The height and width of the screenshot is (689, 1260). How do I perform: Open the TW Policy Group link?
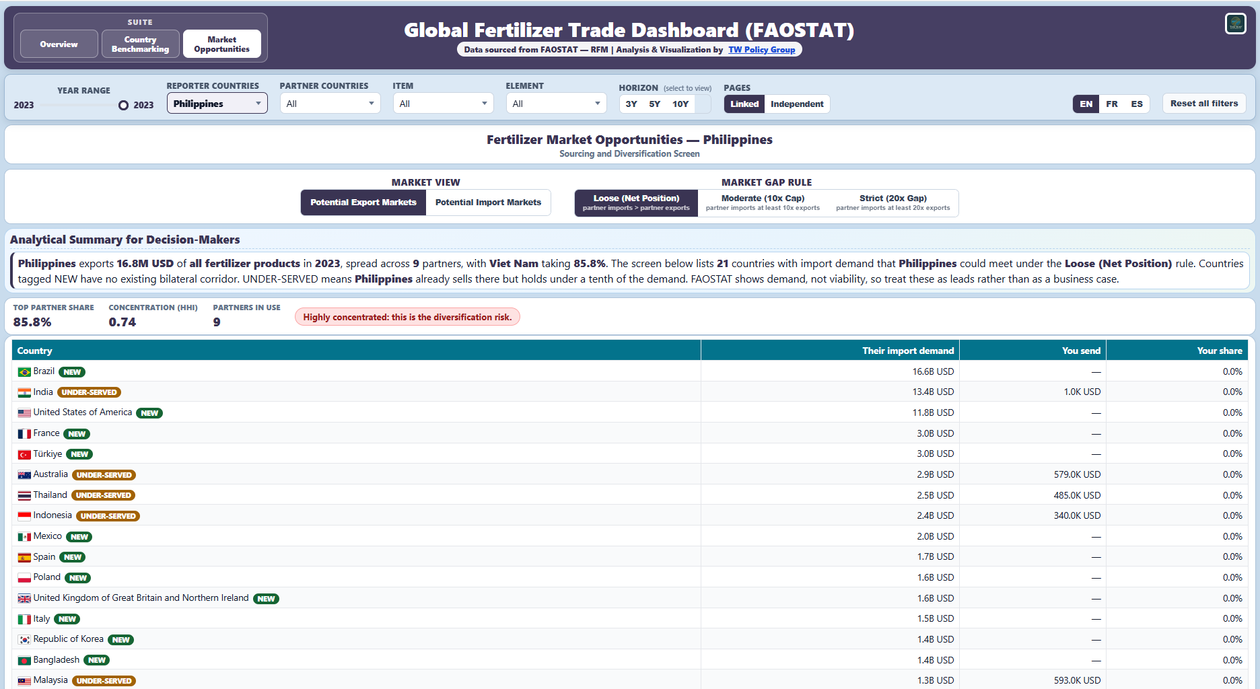(761, 50)
